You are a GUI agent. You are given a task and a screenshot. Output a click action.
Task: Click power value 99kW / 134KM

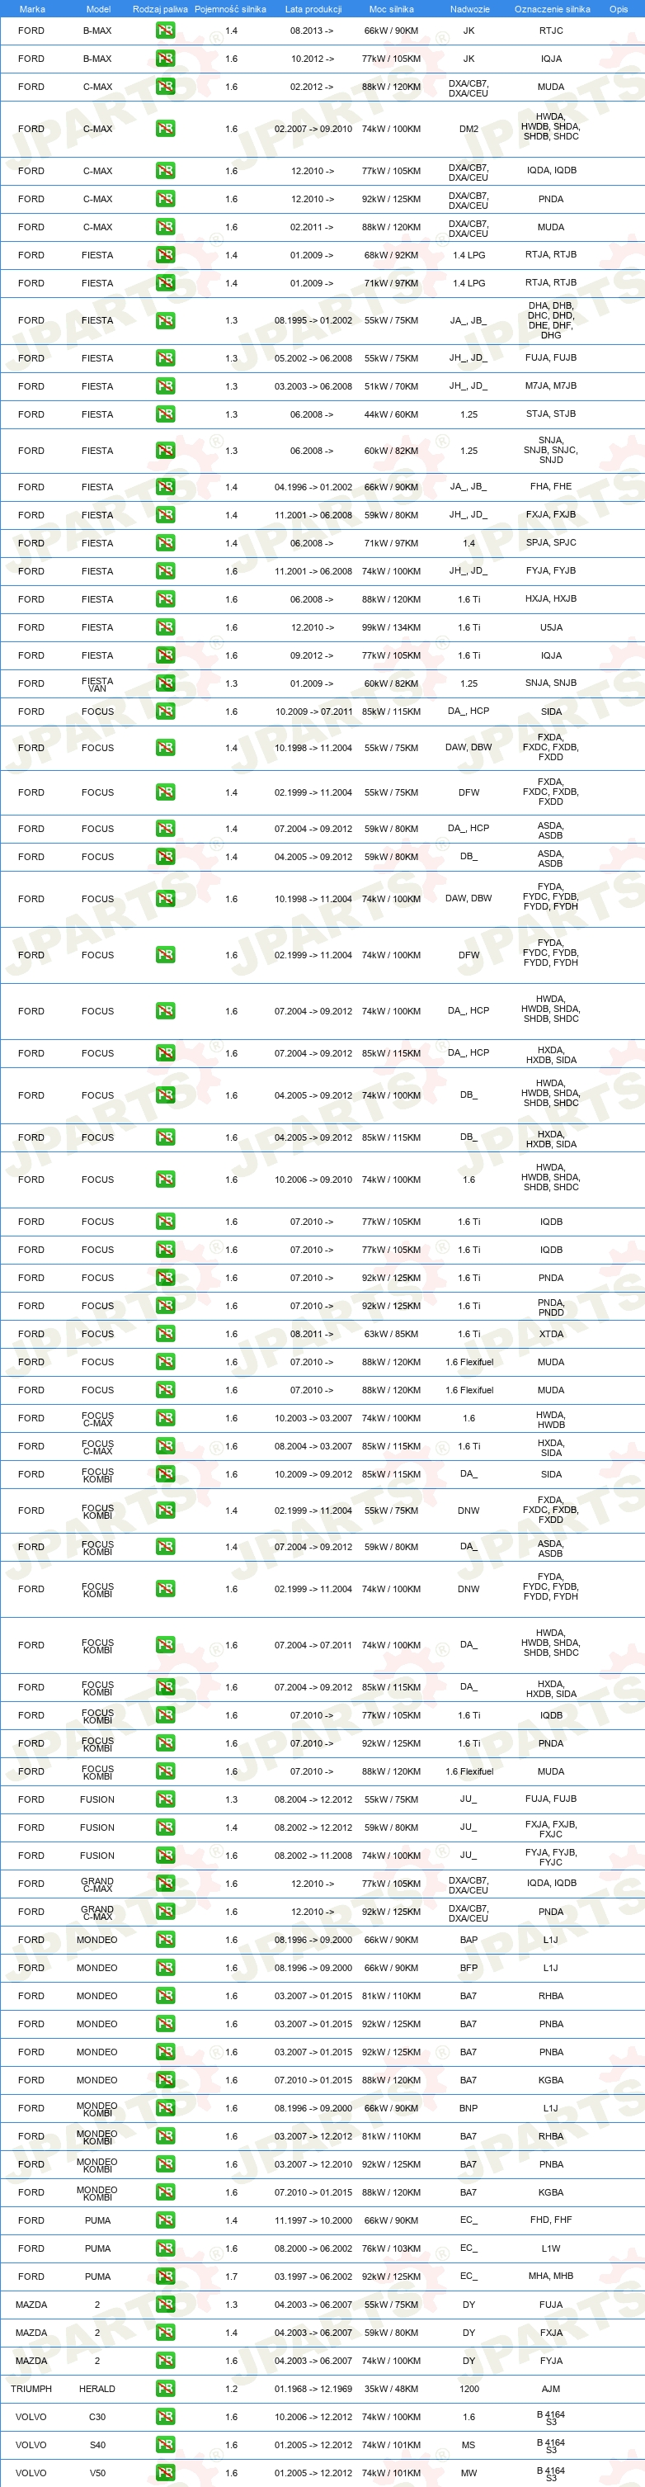(392, 627)
